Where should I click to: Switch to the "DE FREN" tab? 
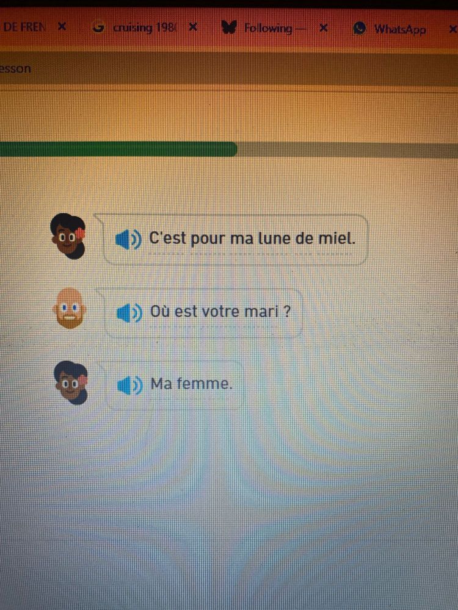coord(24,27)
